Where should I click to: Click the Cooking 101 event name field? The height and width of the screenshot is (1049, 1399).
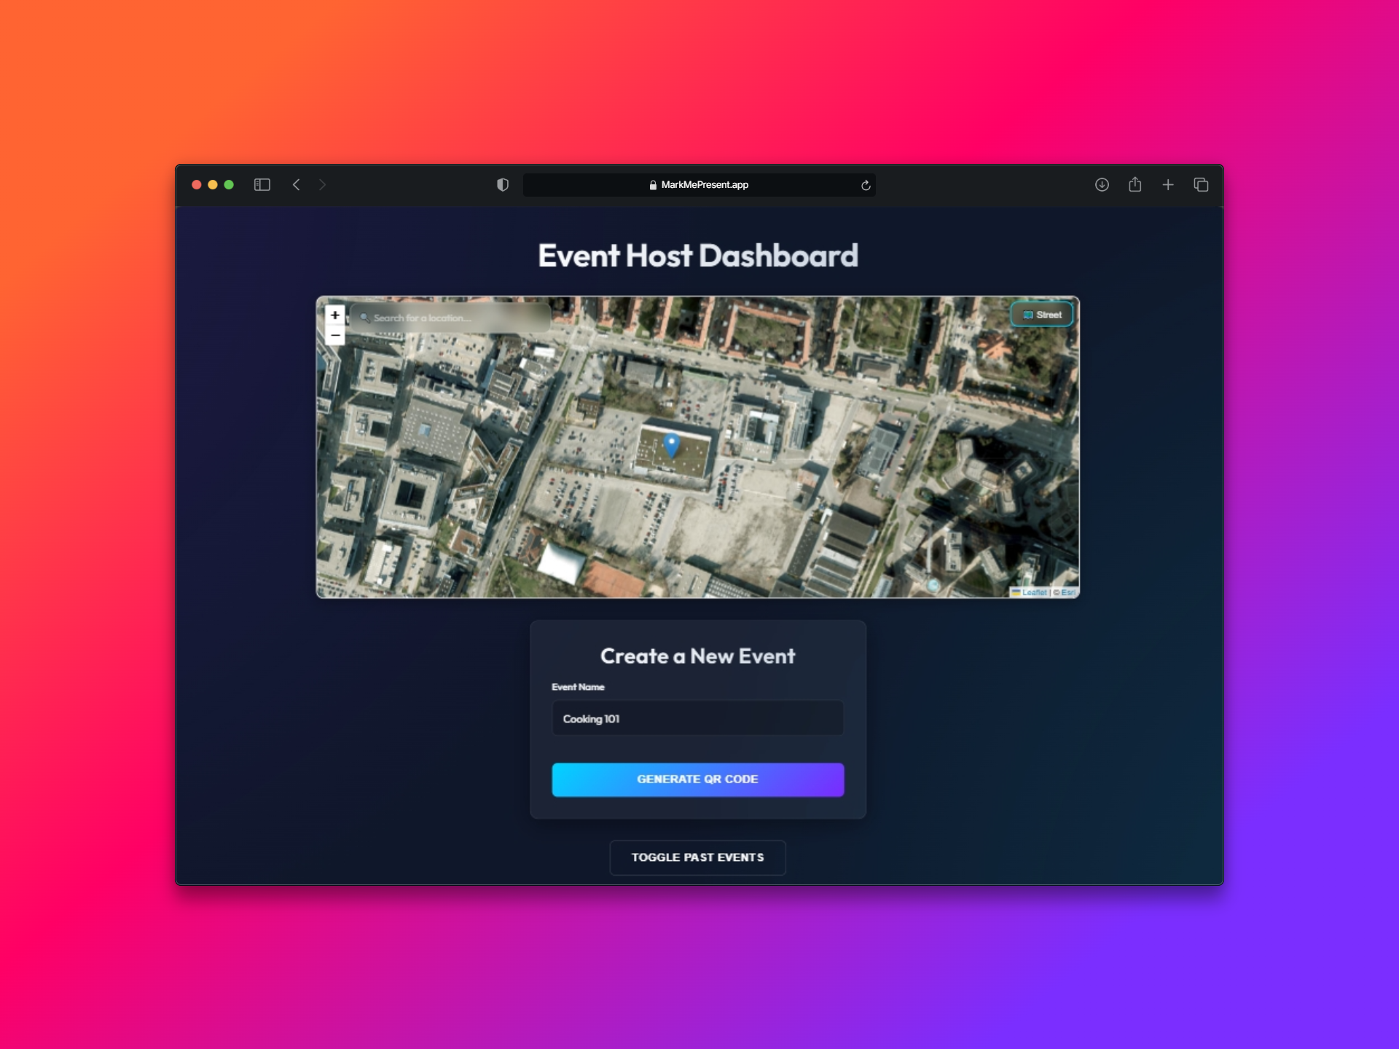tap(697, 718)
